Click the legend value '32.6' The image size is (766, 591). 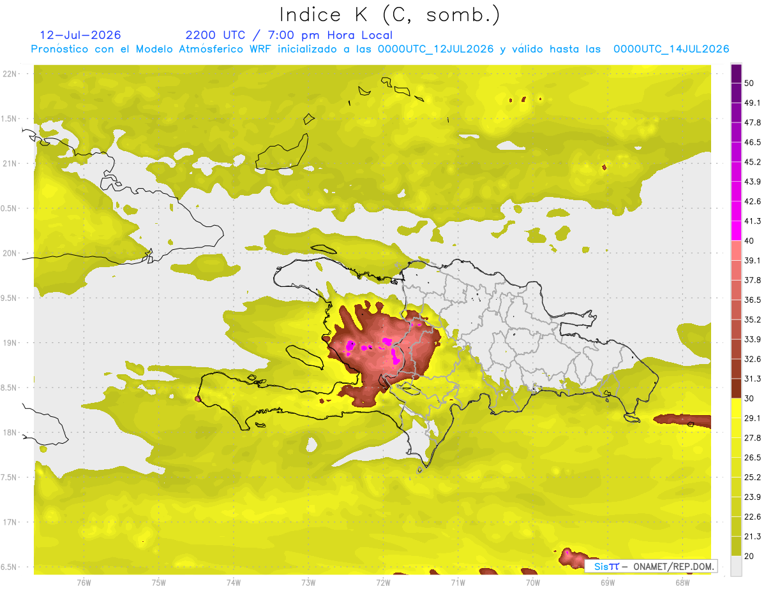tap(753, 359)
